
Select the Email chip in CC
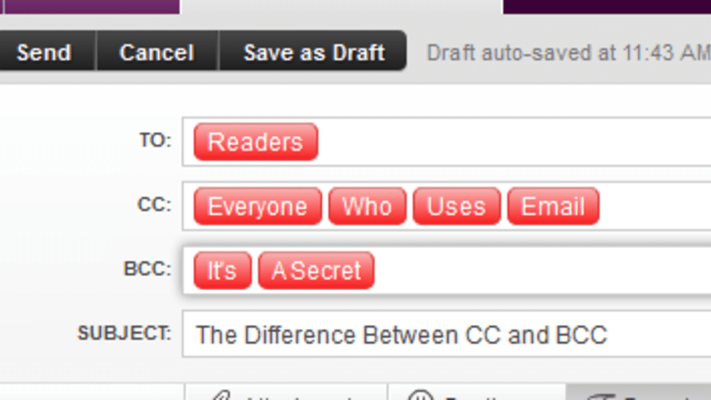click(x=553, y=206)
